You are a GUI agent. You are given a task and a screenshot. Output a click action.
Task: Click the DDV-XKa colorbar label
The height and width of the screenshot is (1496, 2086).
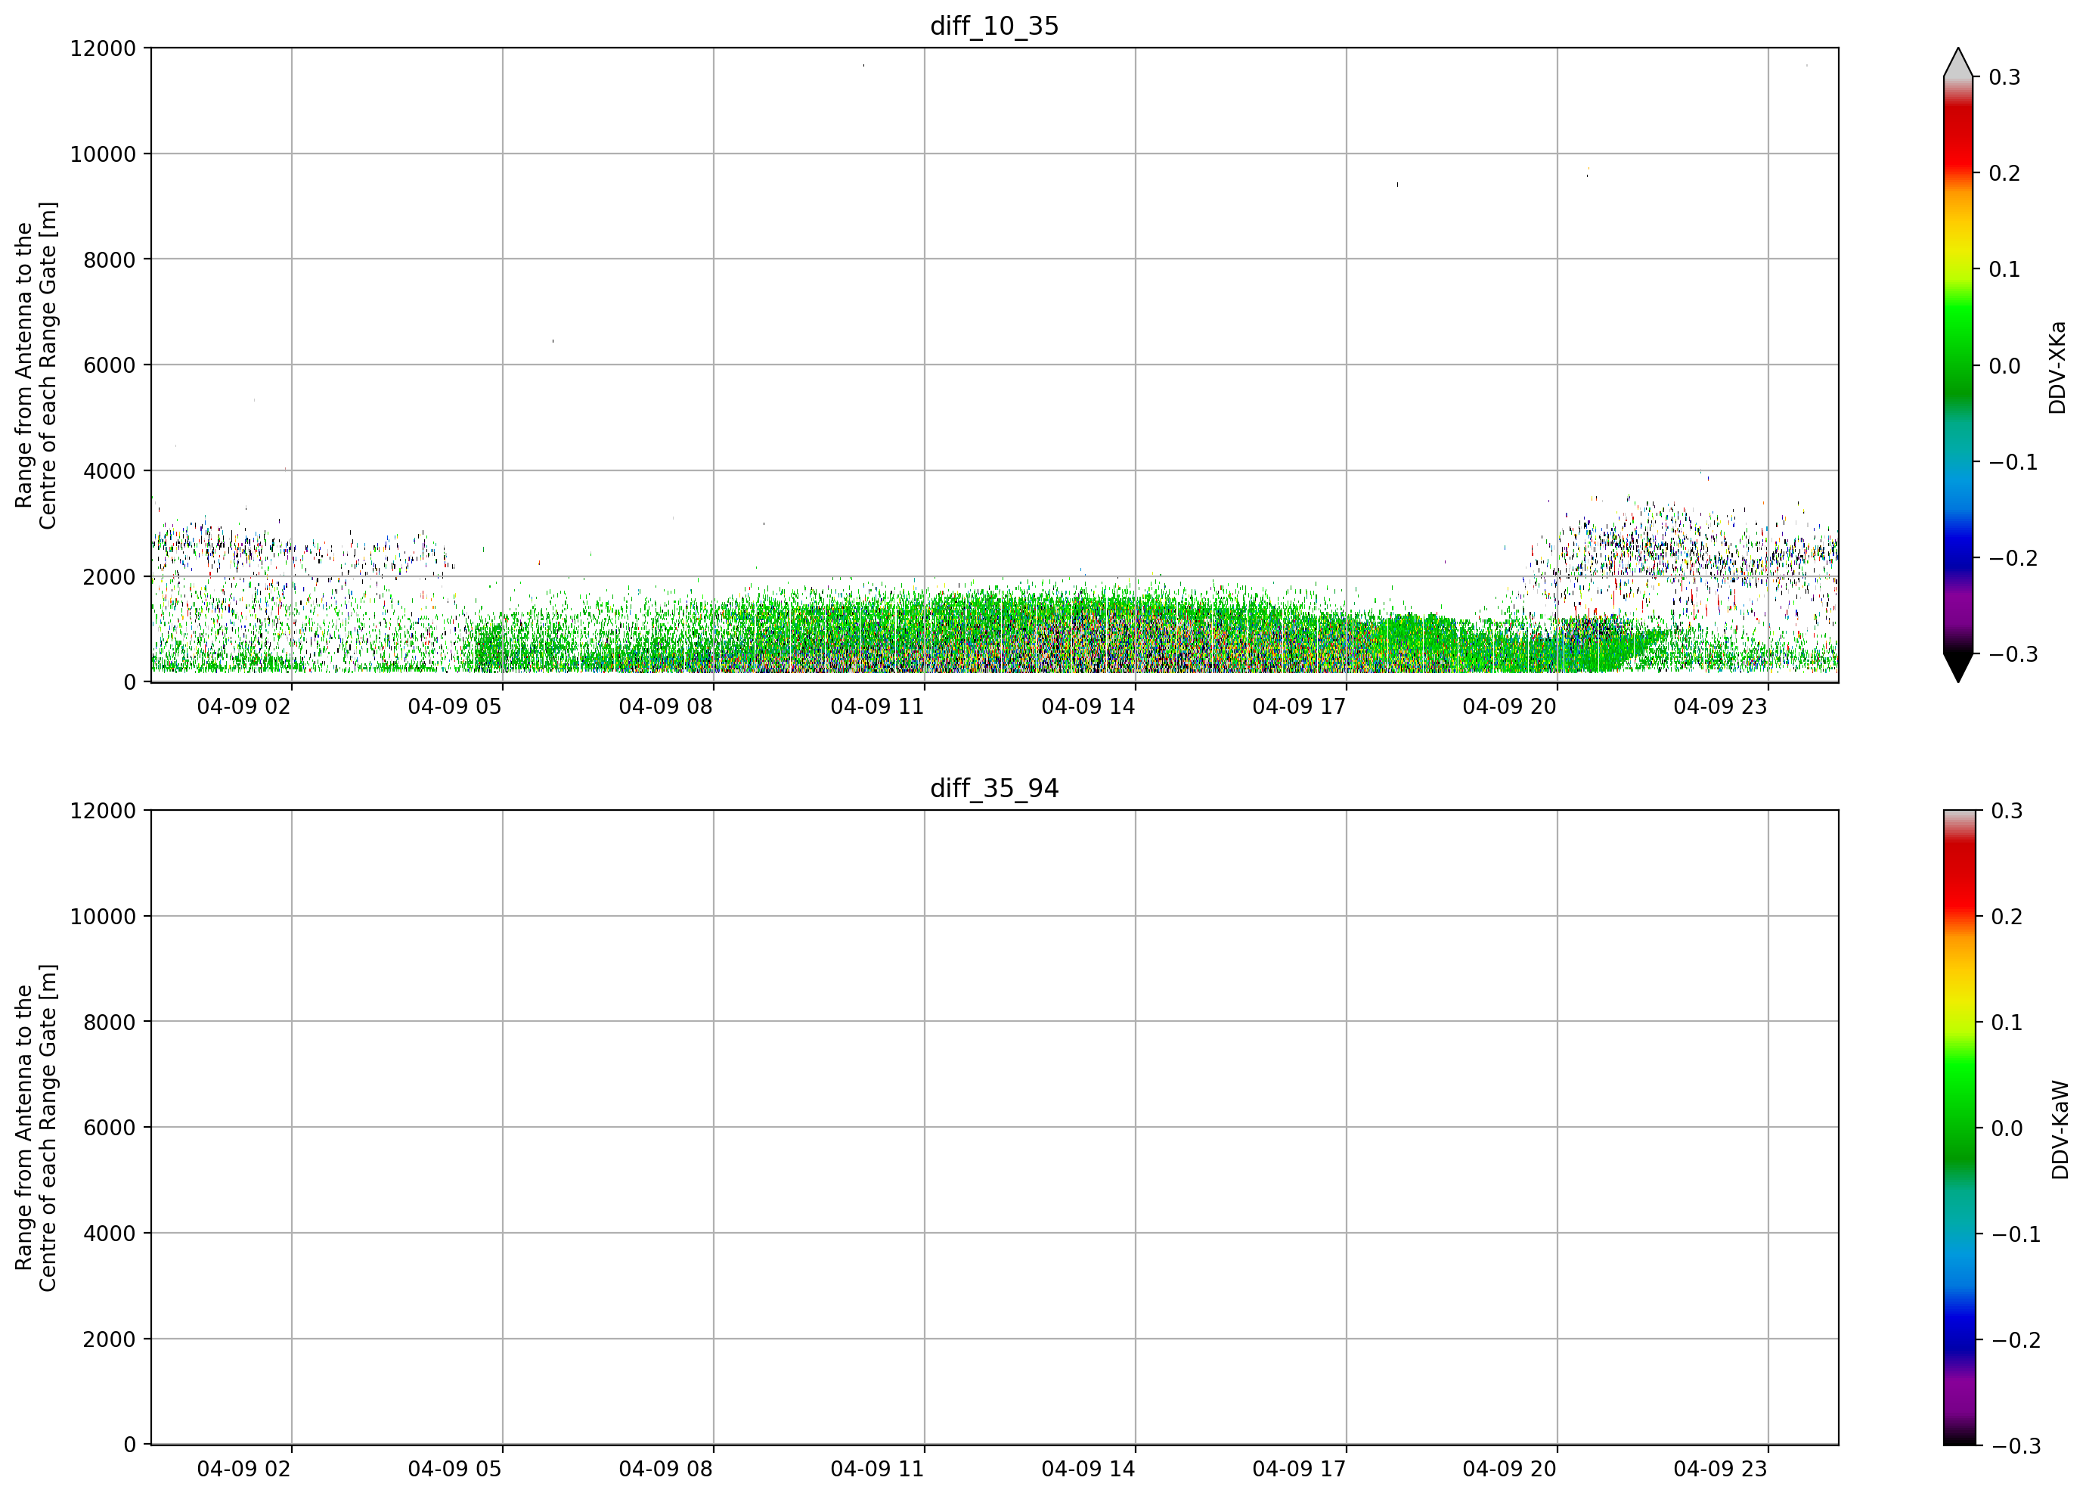coord(2057,367)
